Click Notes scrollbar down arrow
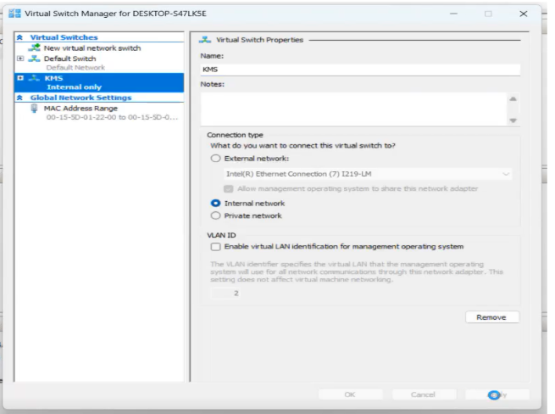The height and width of the screenshot is (414, 555). tap(513, 120)
